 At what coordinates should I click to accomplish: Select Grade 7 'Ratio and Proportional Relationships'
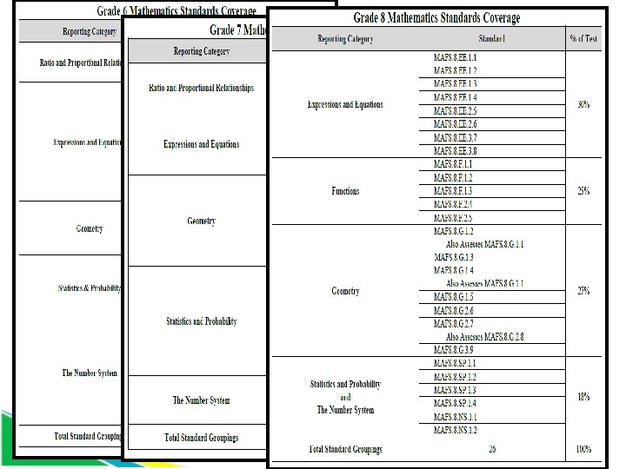pyautogui.click(x=201, y=88)
